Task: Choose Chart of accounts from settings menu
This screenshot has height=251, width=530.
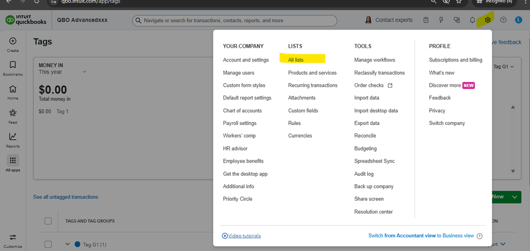Action: pos(242,111)
